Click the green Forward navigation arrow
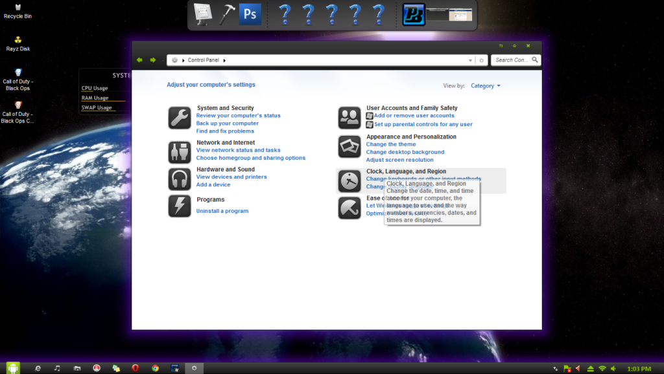The height and width of the screenshot is (374, 664). coord(153,60)
